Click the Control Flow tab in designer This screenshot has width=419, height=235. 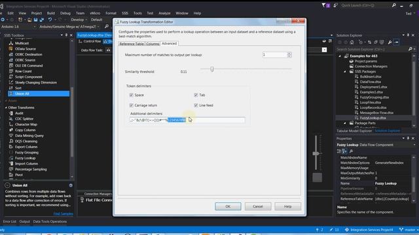tap(90, 42)
